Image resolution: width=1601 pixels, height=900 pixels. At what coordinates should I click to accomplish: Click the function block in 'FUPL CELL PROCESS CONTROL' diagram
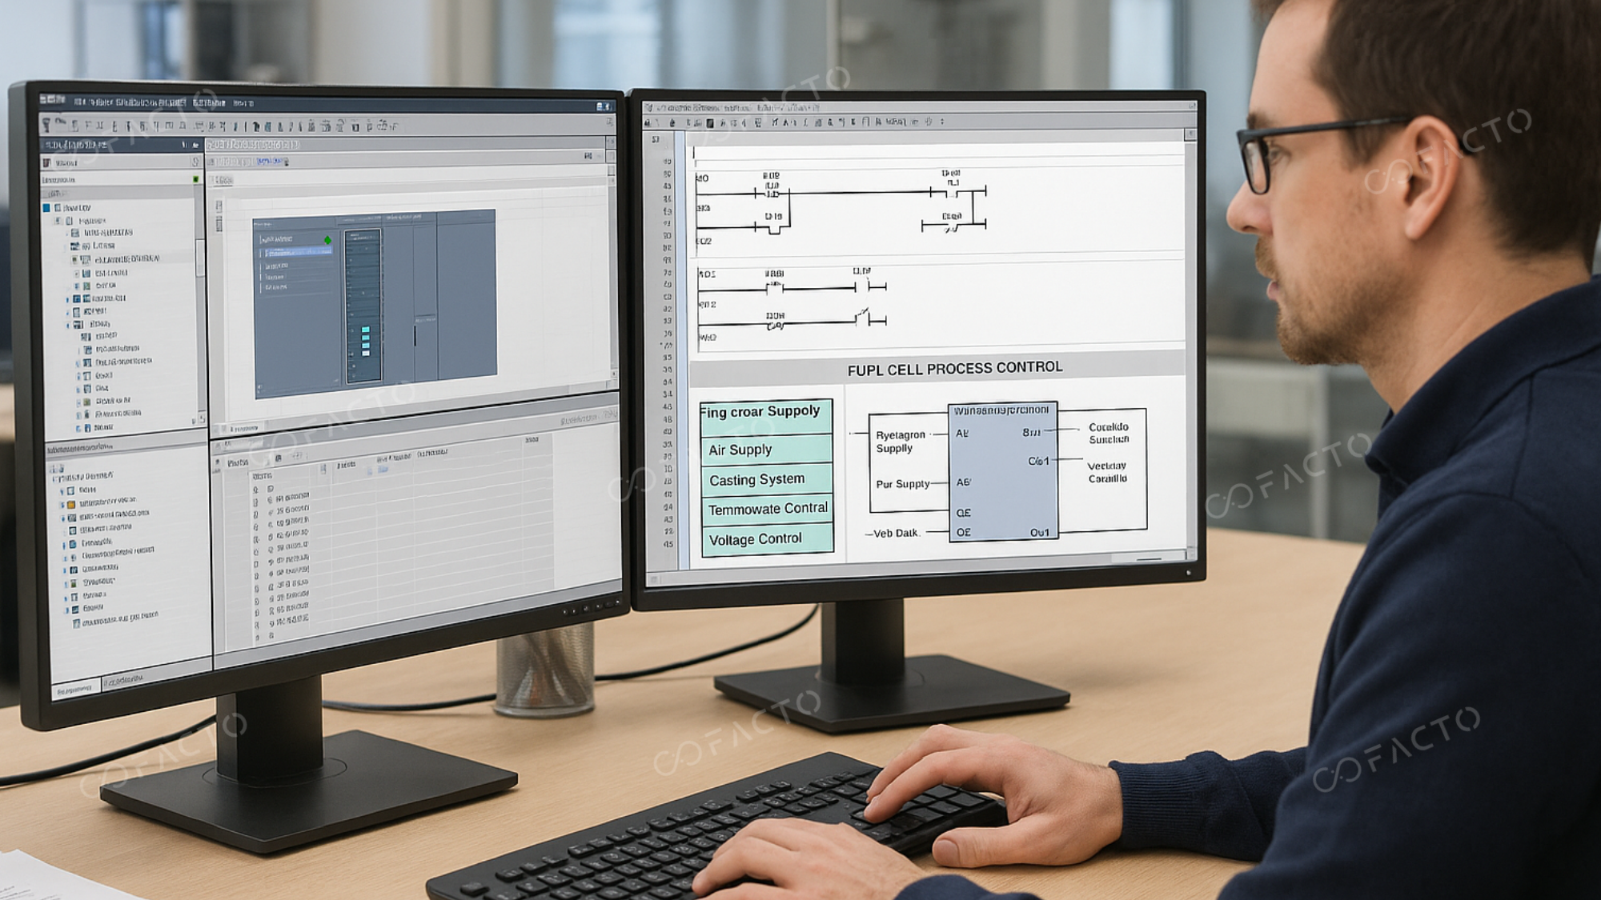coord(1002,472)
